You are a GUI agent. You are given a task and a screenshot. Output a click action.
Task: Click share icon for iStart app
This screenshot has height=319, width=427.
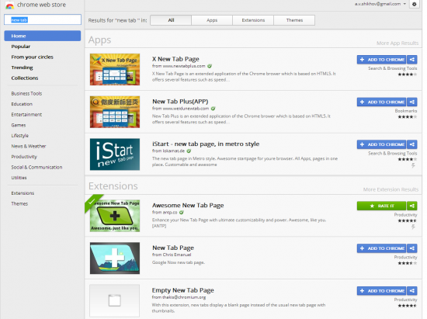pyautogui.click(x=412, y=144)
